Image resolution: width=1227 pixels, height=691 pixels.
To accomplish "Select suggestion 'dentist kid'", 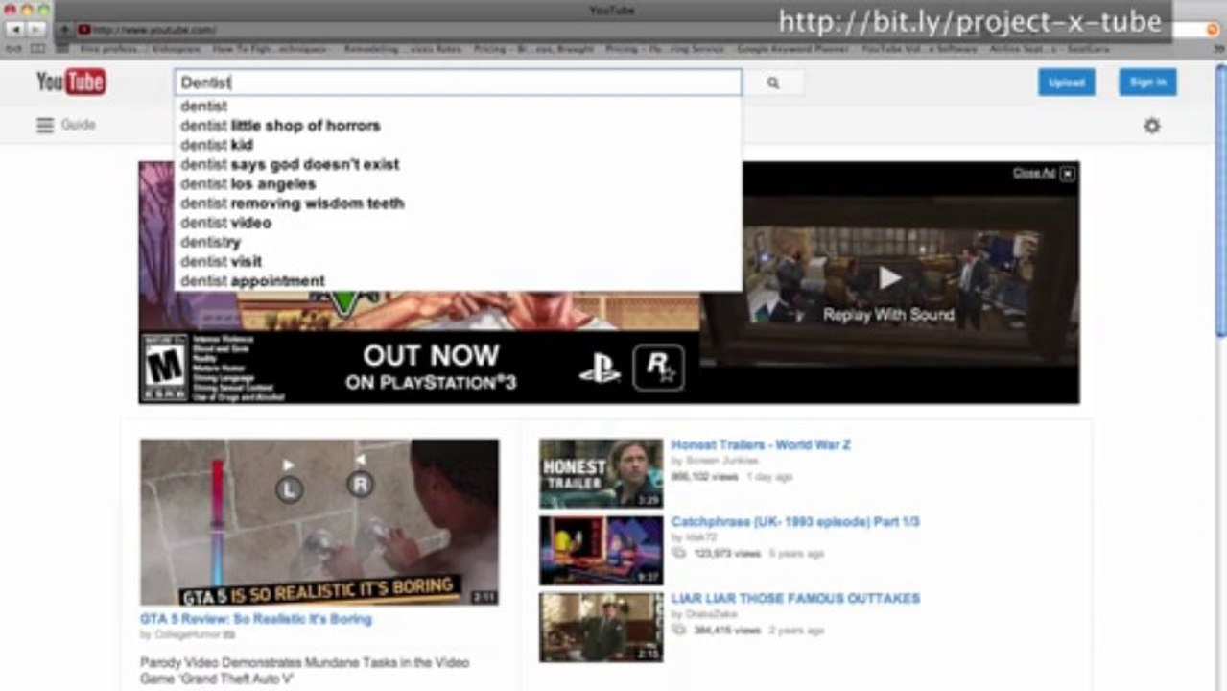I will point(458,145).
